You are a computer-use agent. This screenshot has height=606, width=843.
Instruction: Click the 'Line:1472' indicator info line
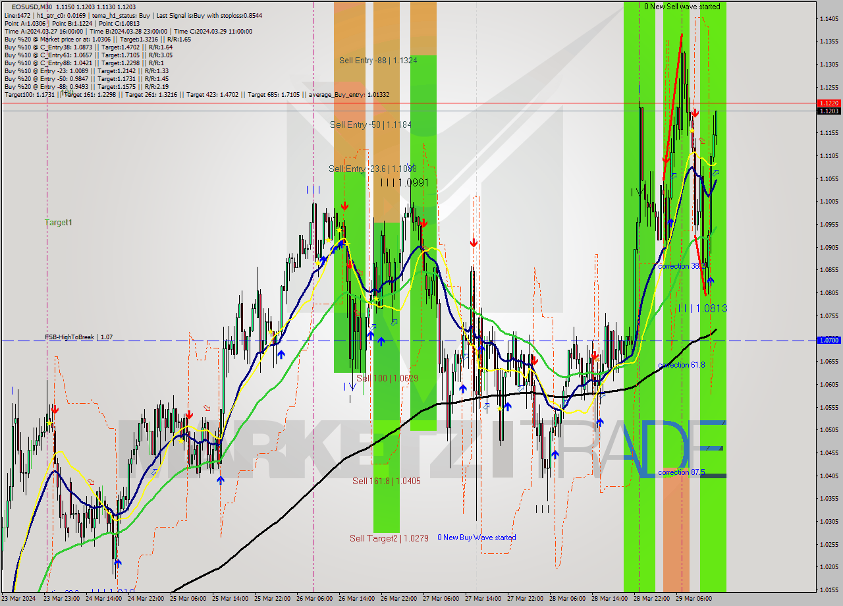132,15
